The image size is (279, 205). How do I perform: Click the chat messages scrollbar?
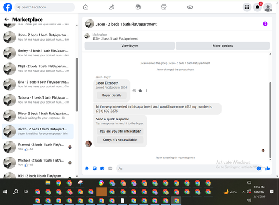(270, 120)
